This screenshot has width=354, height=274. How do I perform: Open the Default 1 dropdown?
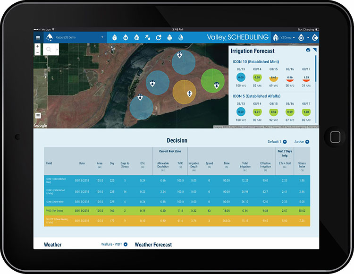point(277,142)
